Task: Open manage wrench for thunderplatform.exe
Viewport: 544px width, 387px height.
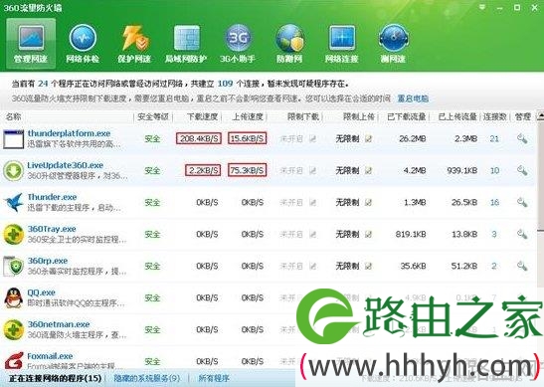Action: coord(522,139)
